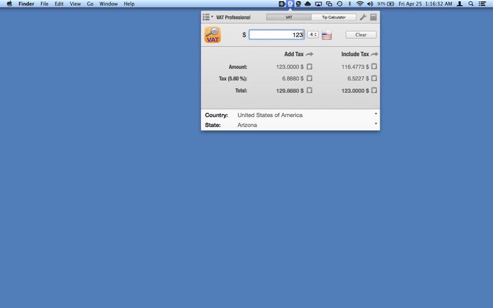Open the Time Machine menu bar icon
The width and height of the screenshot is (493, 308).
[x=340, y=4]
